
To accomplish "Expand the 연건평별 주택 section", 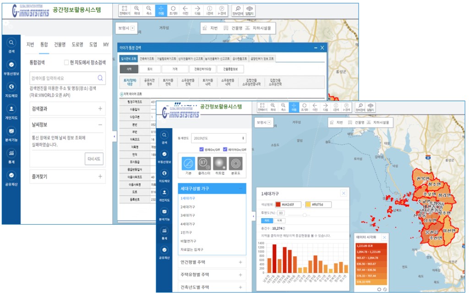I will pos(240,262).
